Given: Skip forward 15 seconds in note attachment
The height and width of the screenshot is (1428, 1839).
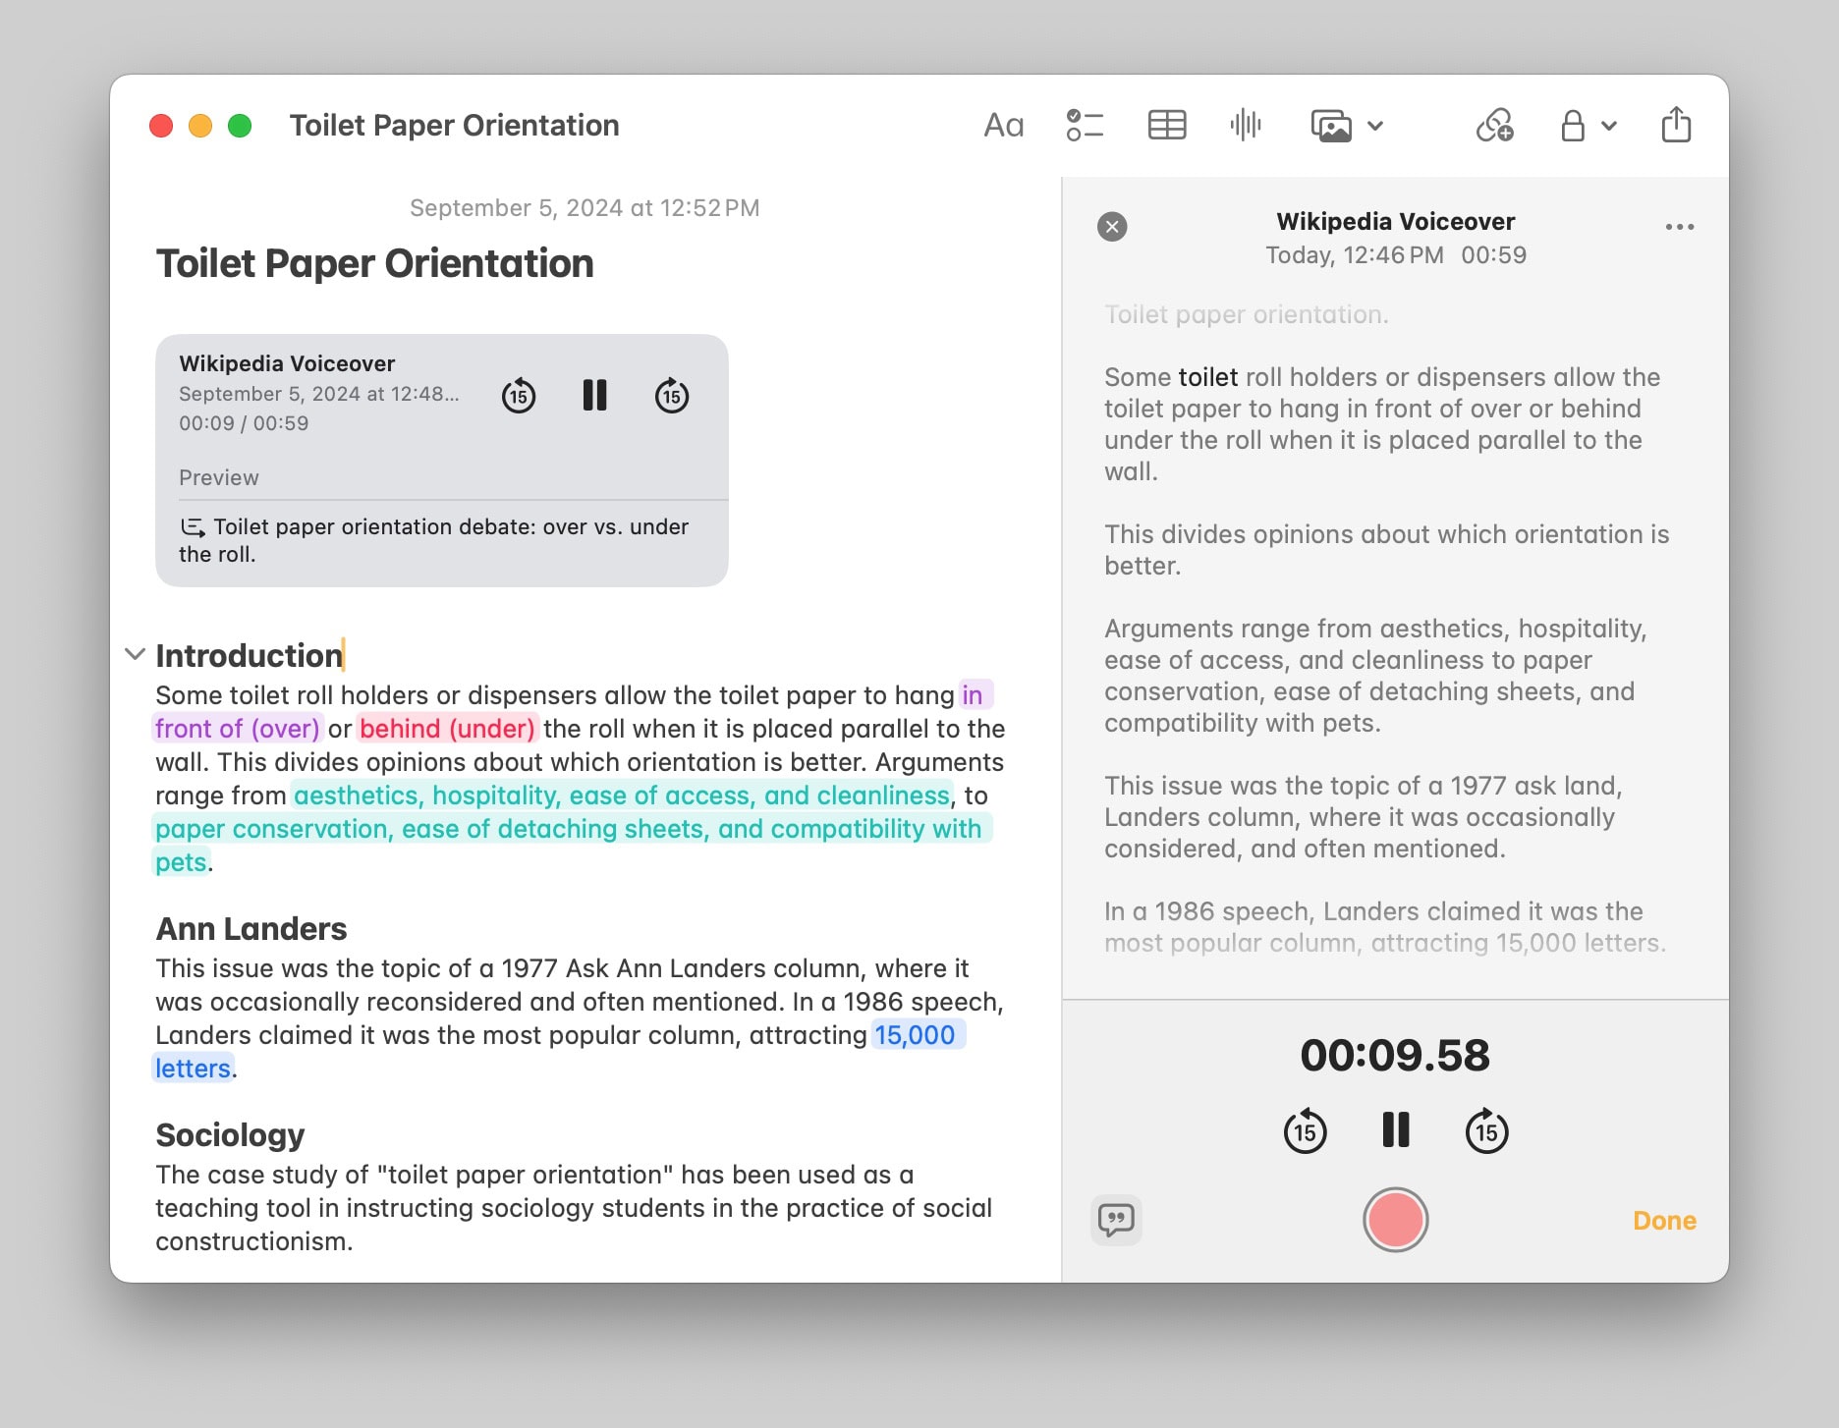Looking at the screenshot, I should pyautogui.click(x=672, y=396).
